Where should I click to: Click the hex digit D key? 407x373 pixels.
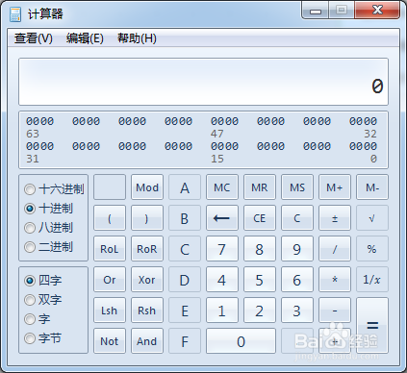pyautogui.click(x=185, y=280)
